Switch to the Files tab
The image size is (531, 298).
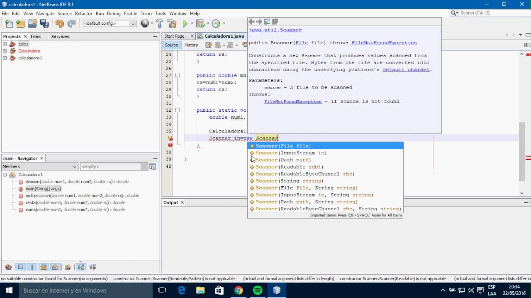[x=36, y=36]
